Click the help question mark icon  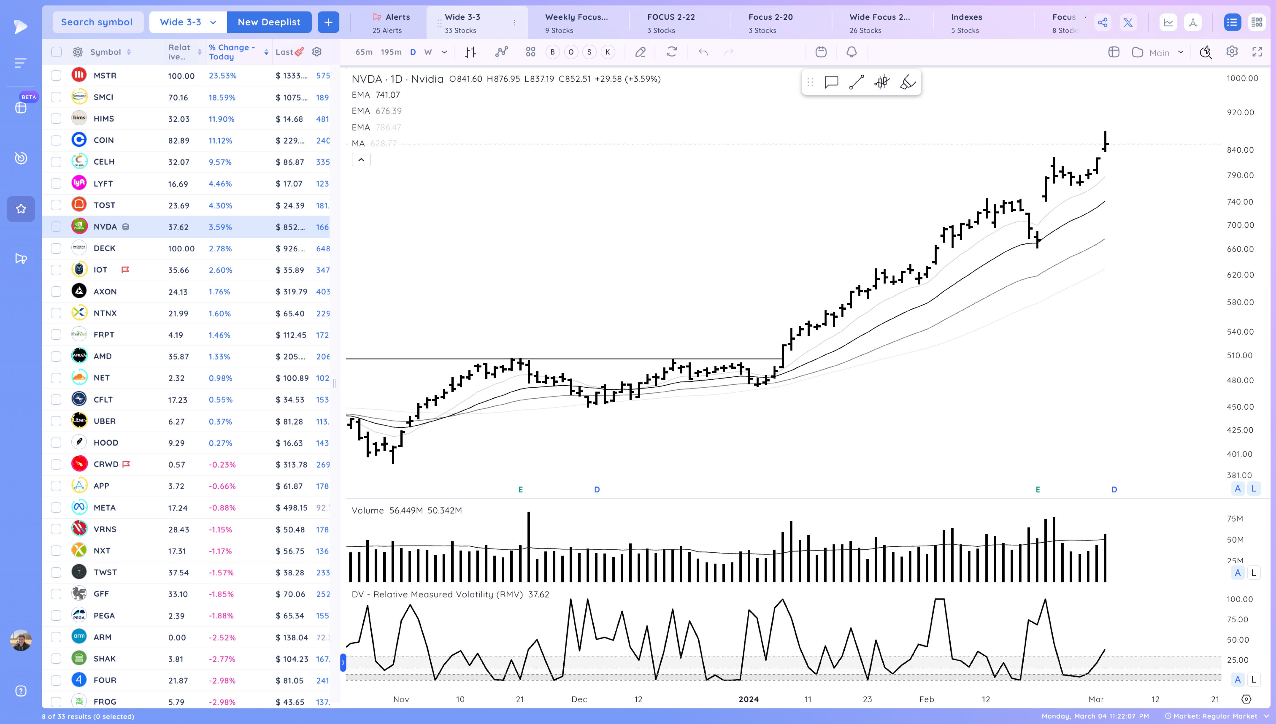click(21, 691)
